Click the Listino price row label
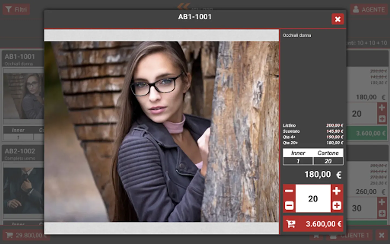This screenshot has width=390, height=244. (289, 125)
